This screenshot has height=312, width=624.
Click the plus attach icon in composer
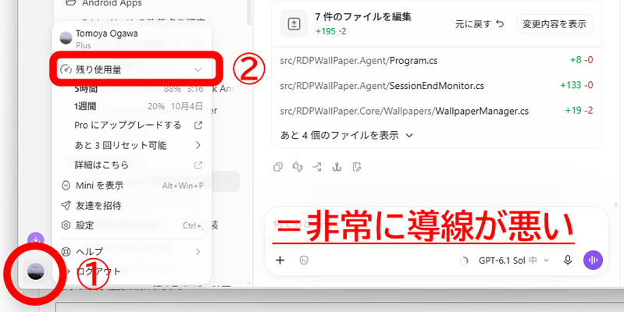click(x=280, y=261)
